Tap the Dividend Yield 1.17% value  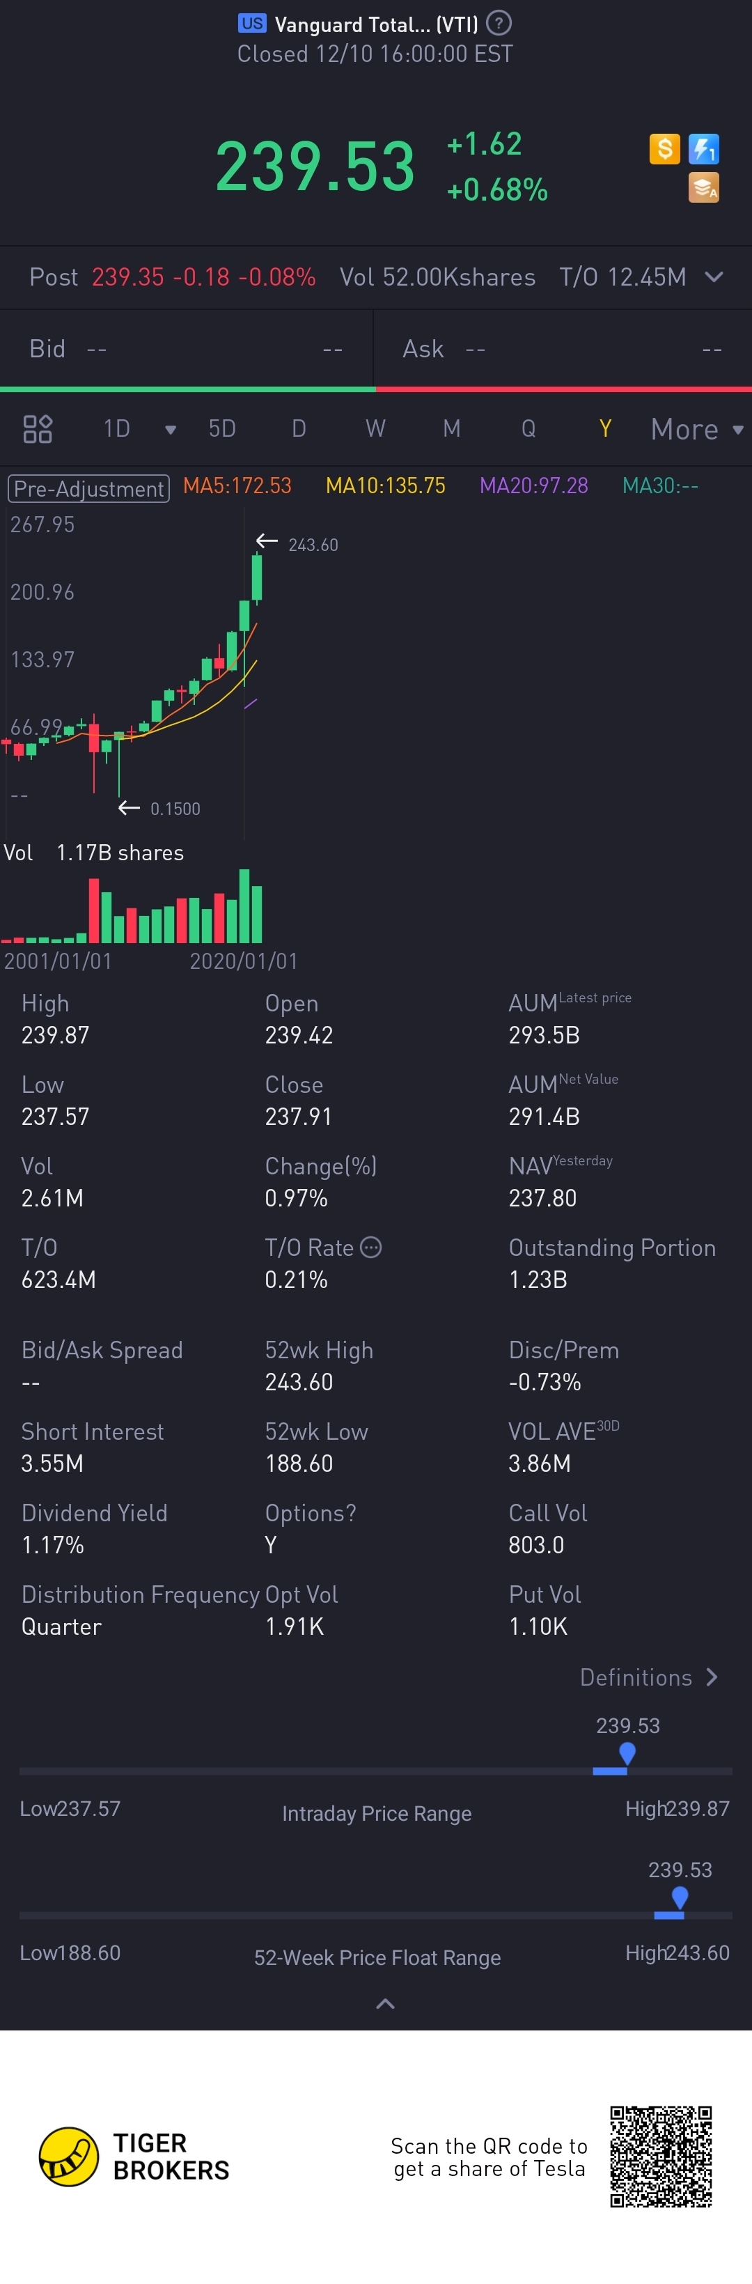coord(52,1546)
